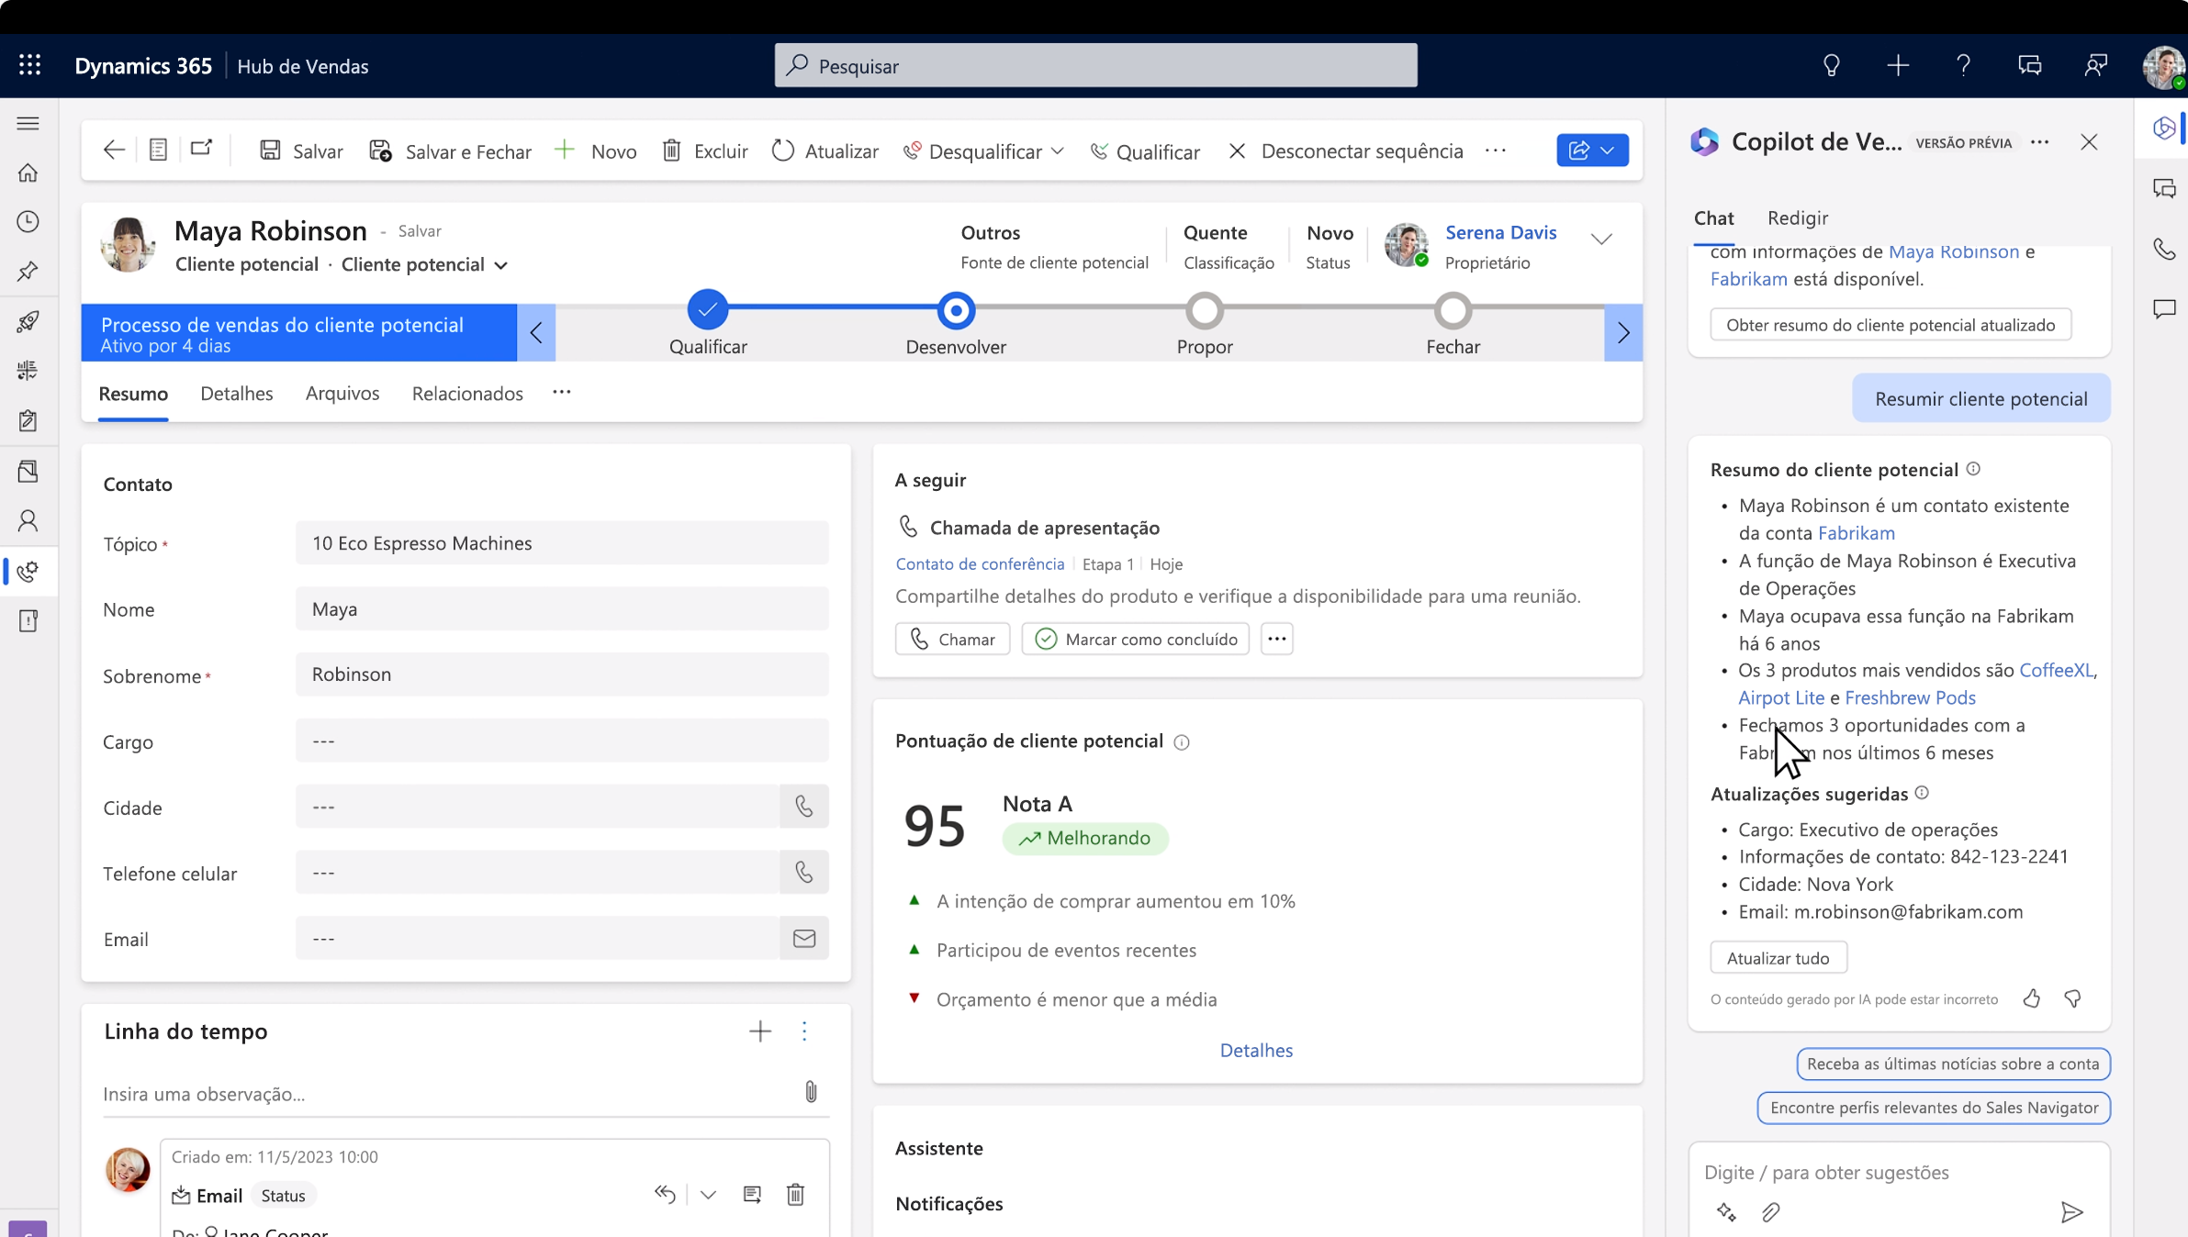The width and height of the screenshot is (2188, 1237).
Task: Click the plus quick-create icon in header
Action: (x=1898, y=65)
